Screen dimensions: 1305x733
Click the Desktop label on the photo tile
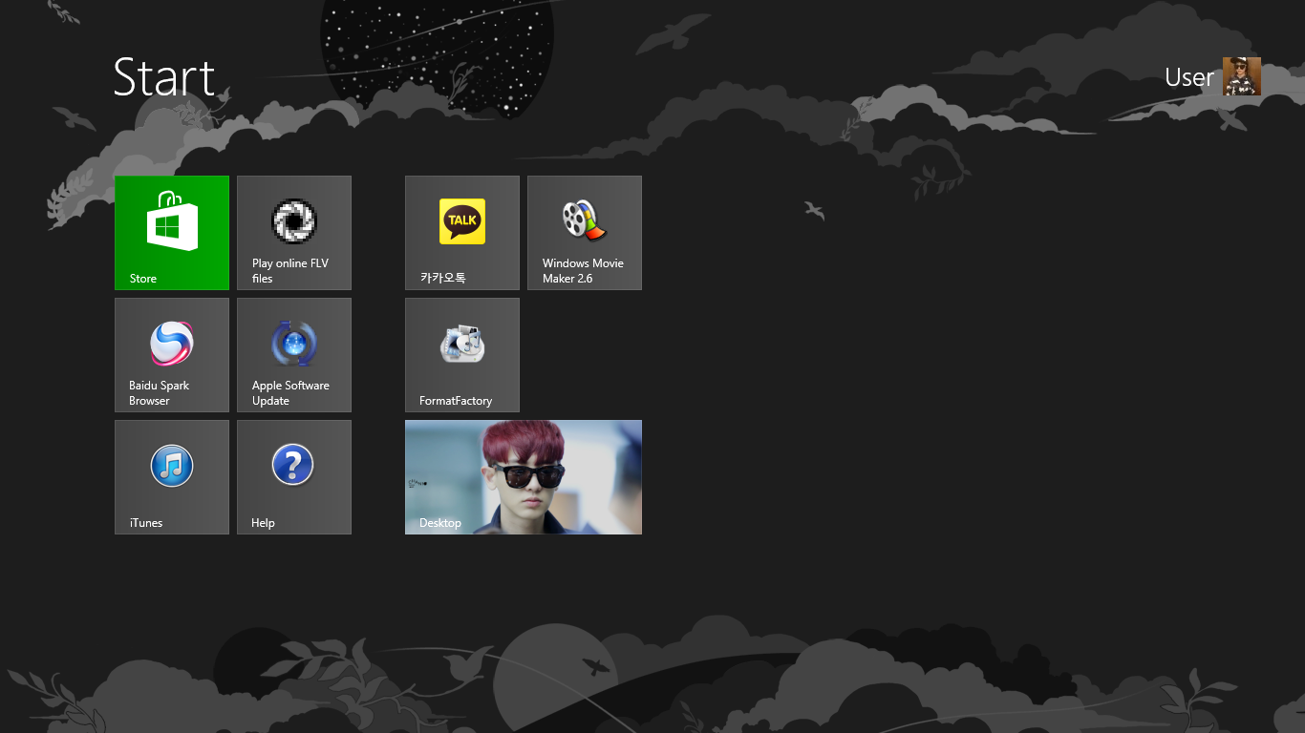(x=440, y=523)
